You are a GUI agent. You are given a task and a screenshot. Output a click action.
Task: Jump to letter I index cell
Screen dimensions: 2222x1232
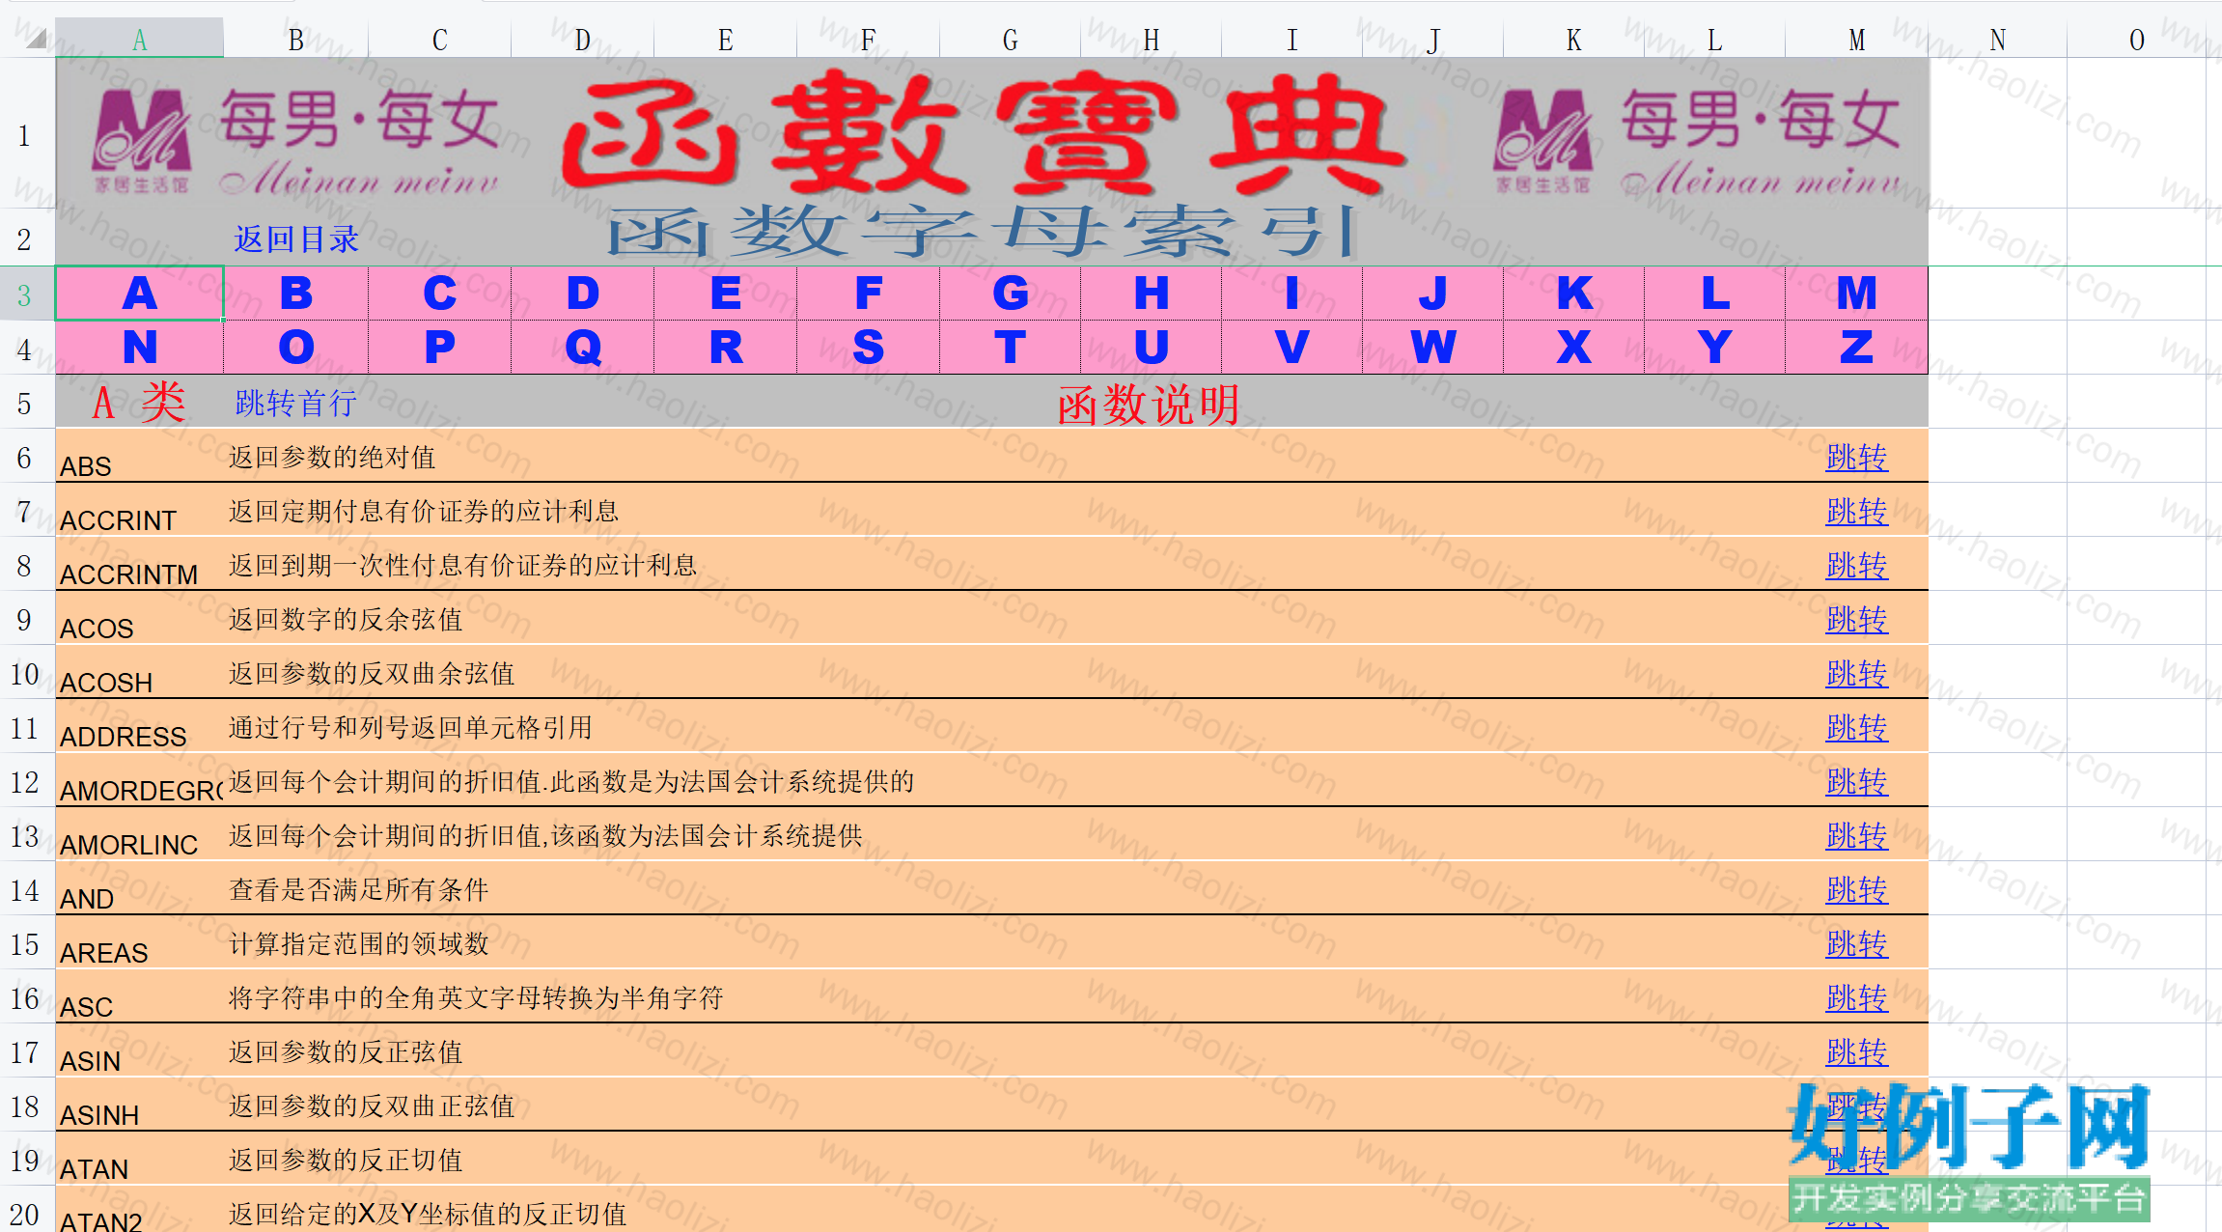click(1292, 294)
